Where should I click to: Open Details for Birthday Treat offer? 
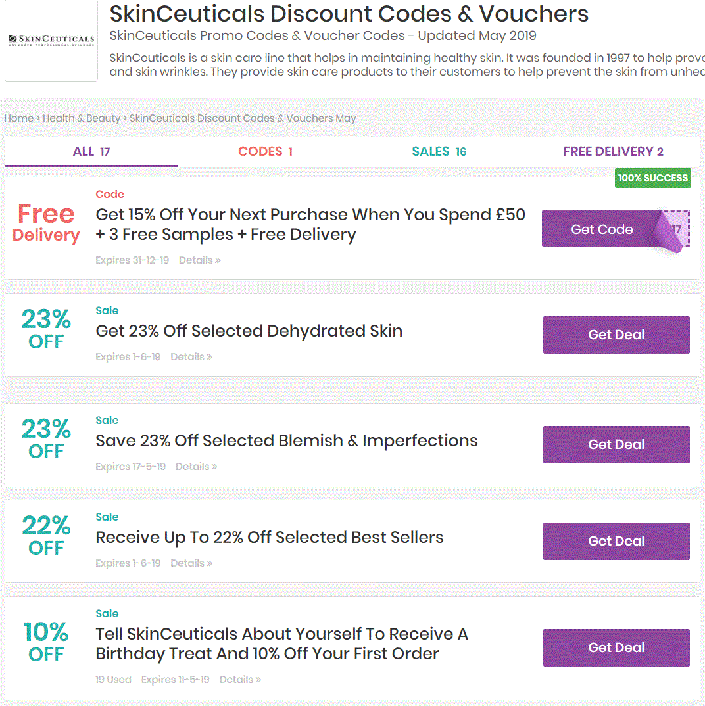tap(240, 680)
